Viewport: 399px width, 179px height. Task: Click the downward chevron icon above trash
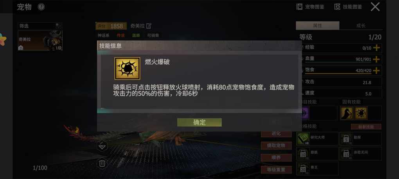coord(102,146)
